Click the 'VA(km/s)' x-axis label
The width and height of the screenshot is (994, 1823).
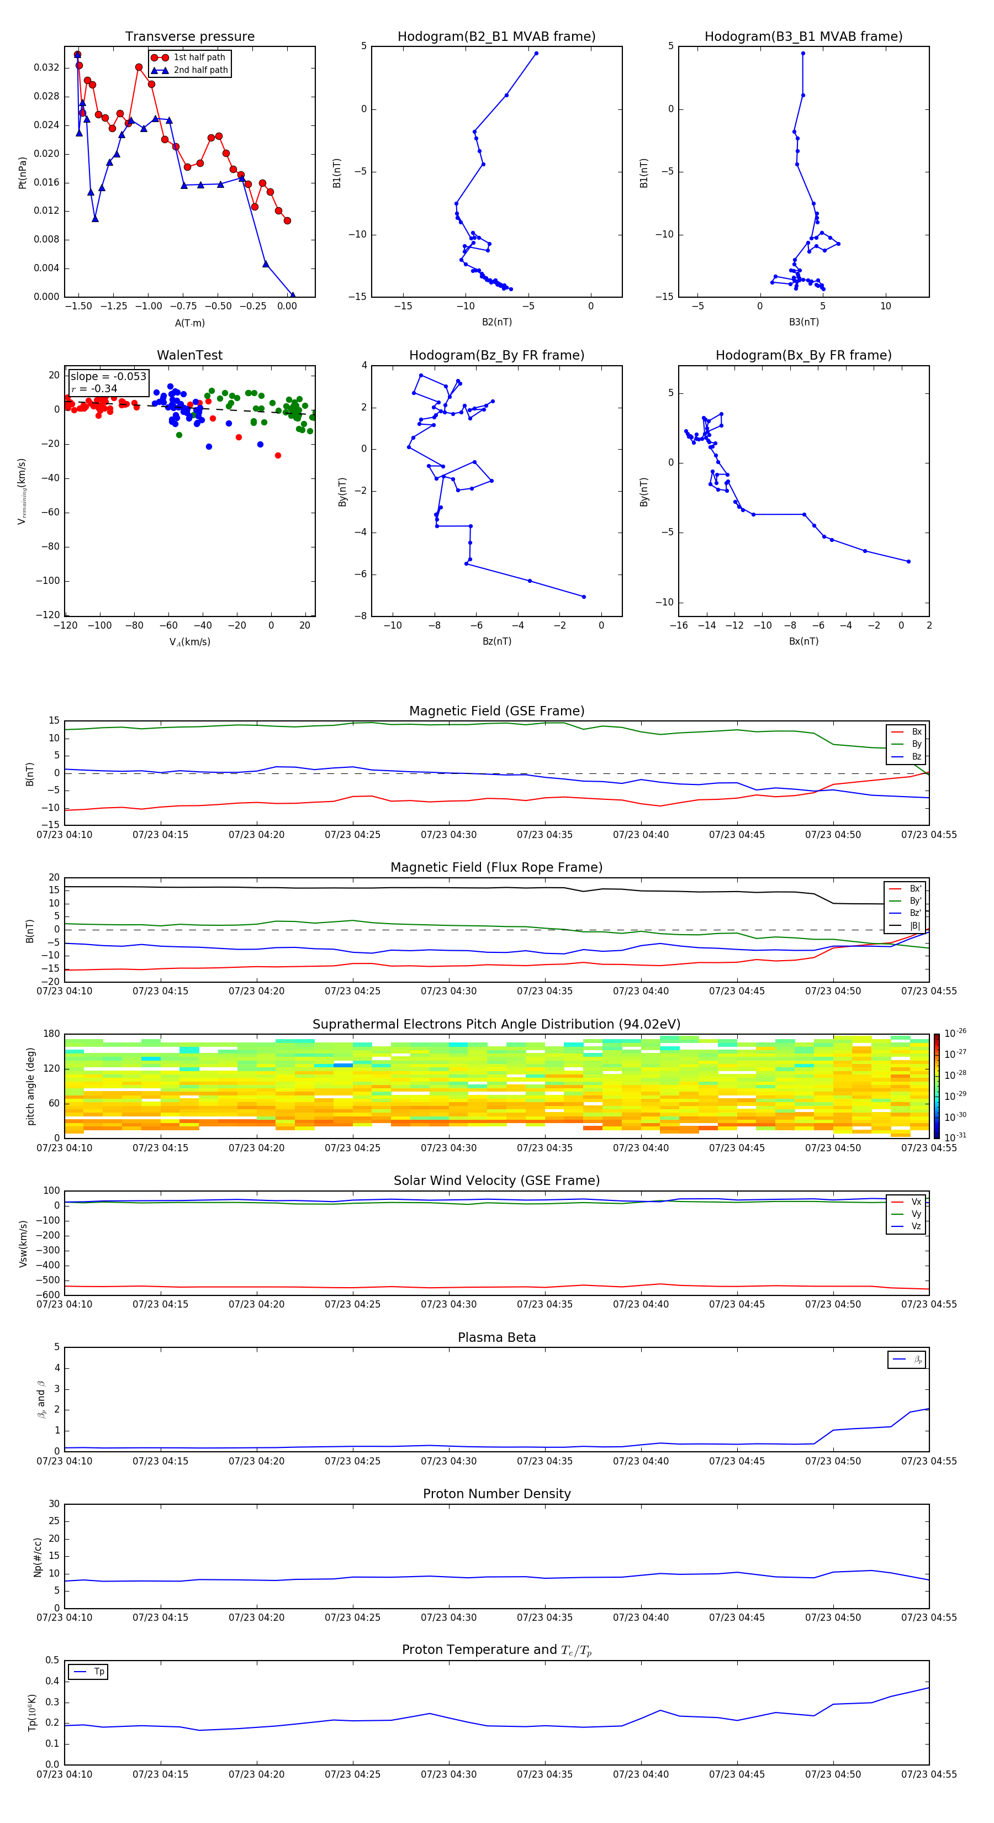pos(189,642)
